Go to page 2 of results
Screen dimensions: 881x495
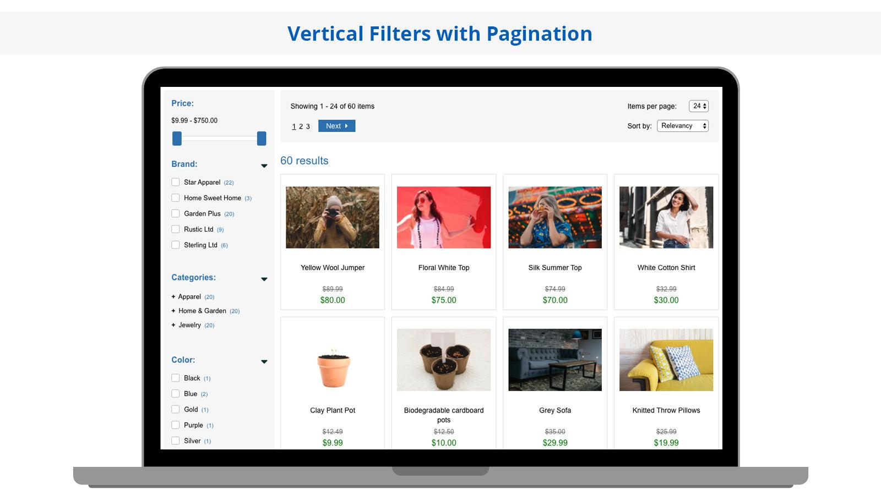[301, 126]
